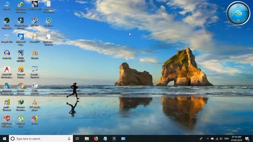
Task: Open File Explorer from the taskbar
Action: click(87, 138)
